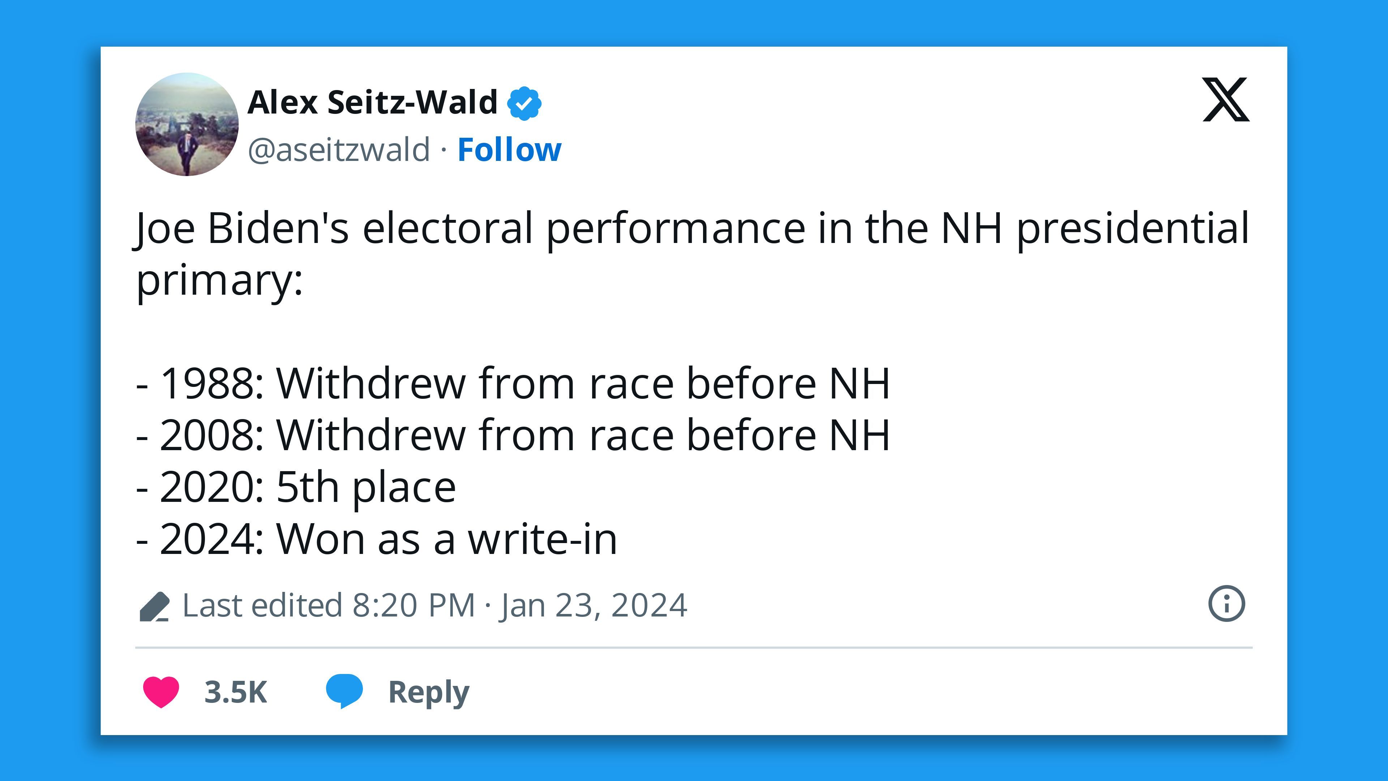Viewport: 1388px width, 781px height.
Task: Follow the @aseitzwald account
Action: point(509,150)
